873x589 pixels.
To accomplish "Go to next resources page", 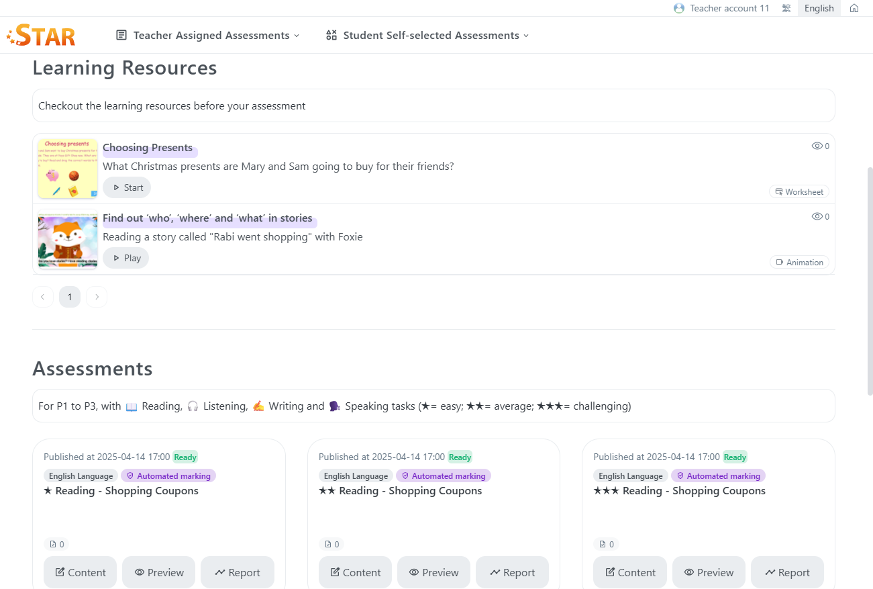I will click(97, 297).
